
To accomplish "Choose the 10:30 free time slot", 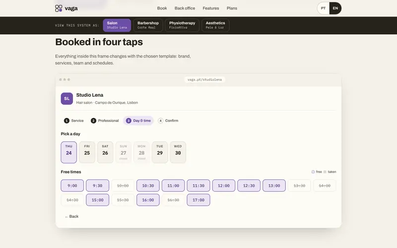I will tap(148, 186).
